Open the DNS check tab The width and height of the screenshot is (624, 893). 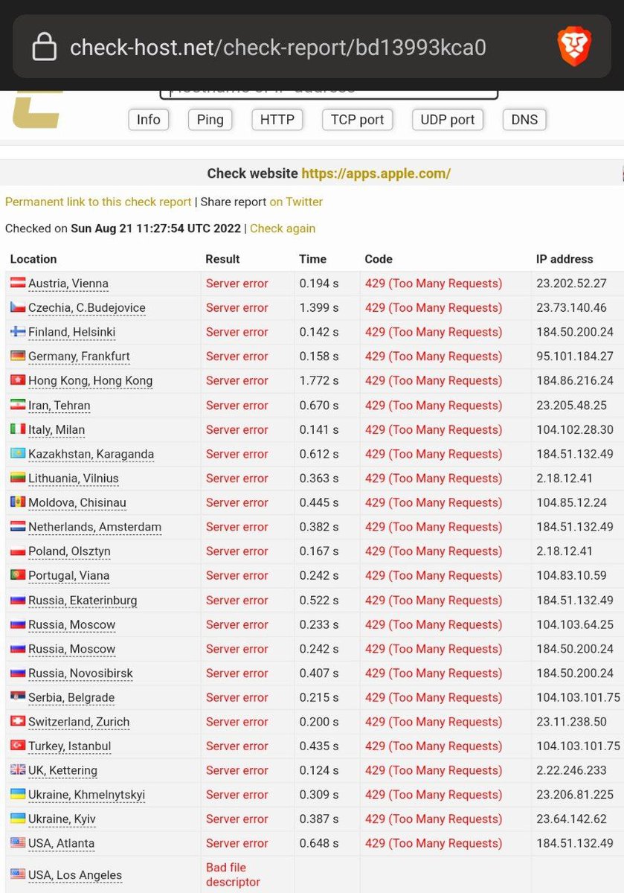[524, 120]
